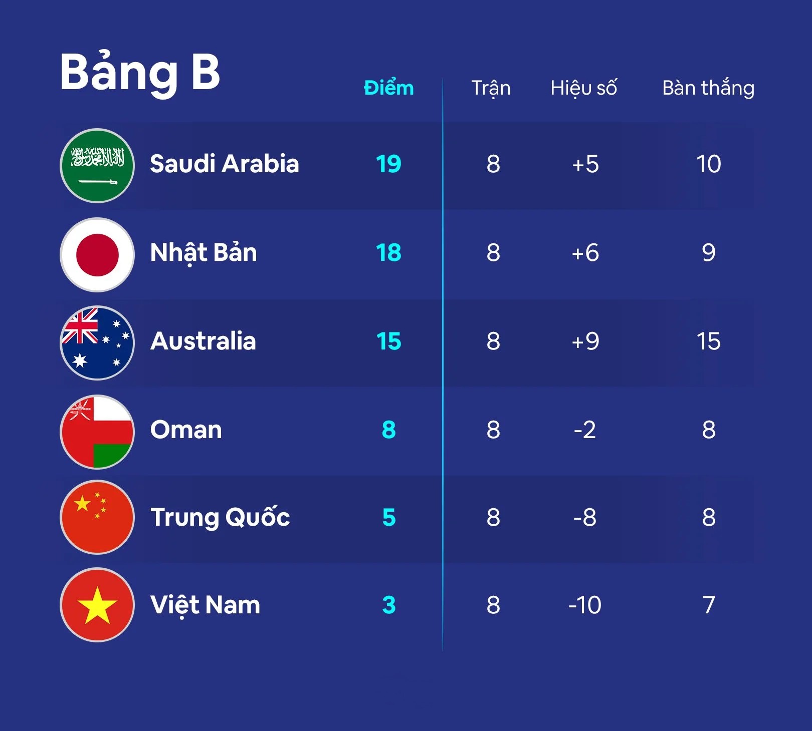Click Australia's +9 goal difference
812x731 pixels.
[x=585, y=341]
